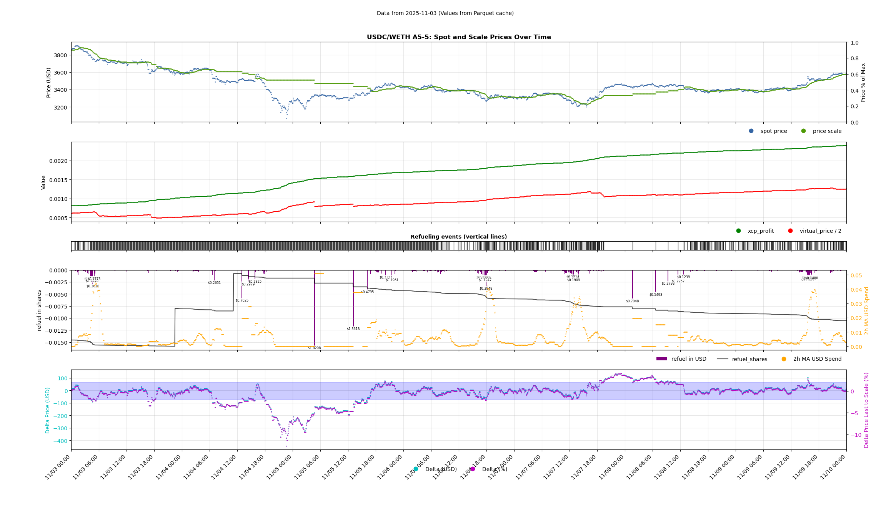
Task: Click the Refueling events subplot title
Action: point(458,237)
